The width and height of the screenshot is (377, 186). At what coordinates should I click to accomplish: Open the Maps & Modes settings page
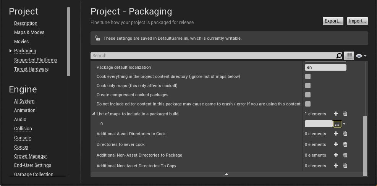point(29,32)
